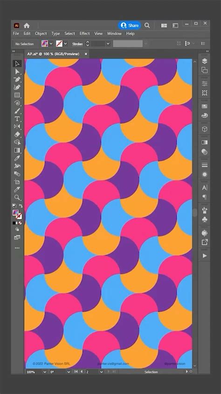The image size is (221, 394).
Task: Click the Share button
Action: [x=130, y=25]
